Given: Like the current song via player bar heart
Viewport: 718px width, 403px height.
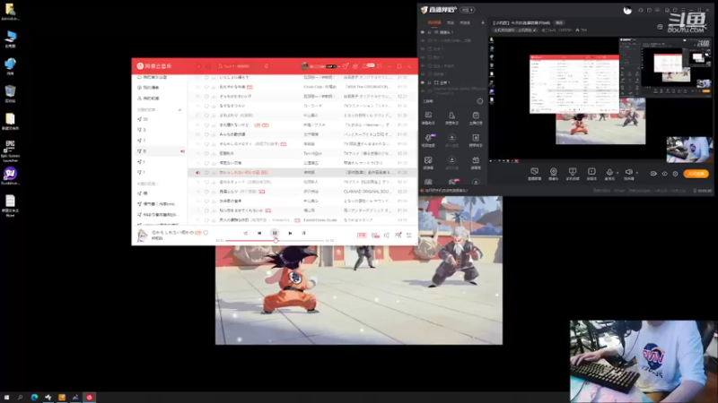Looking at the screenshot, I should click(x=206, y=233).
